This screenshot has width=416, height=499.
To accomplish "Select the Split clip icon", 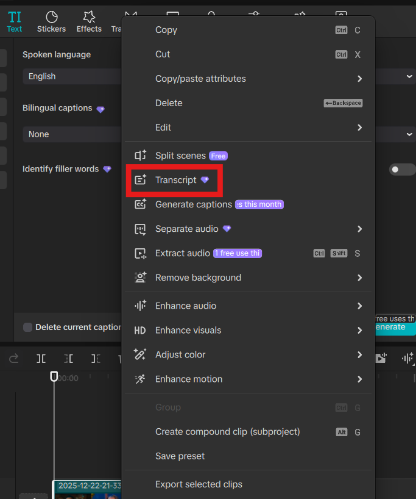I will tap(41, 358).
